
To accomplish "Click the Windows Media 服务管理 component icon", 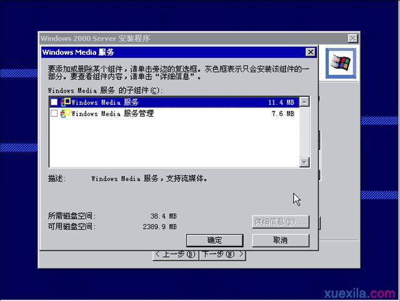I will [x=66, y=114].
